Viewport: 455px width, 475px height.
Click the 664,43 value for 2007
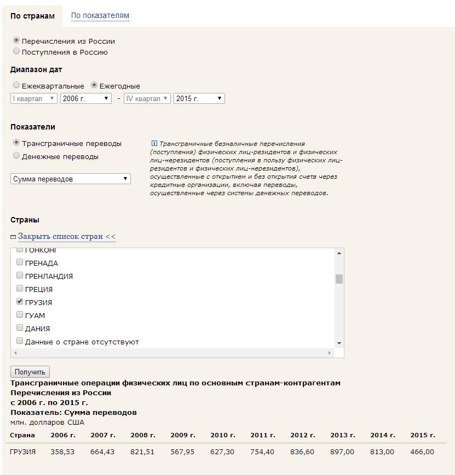[x=102, y=451]
